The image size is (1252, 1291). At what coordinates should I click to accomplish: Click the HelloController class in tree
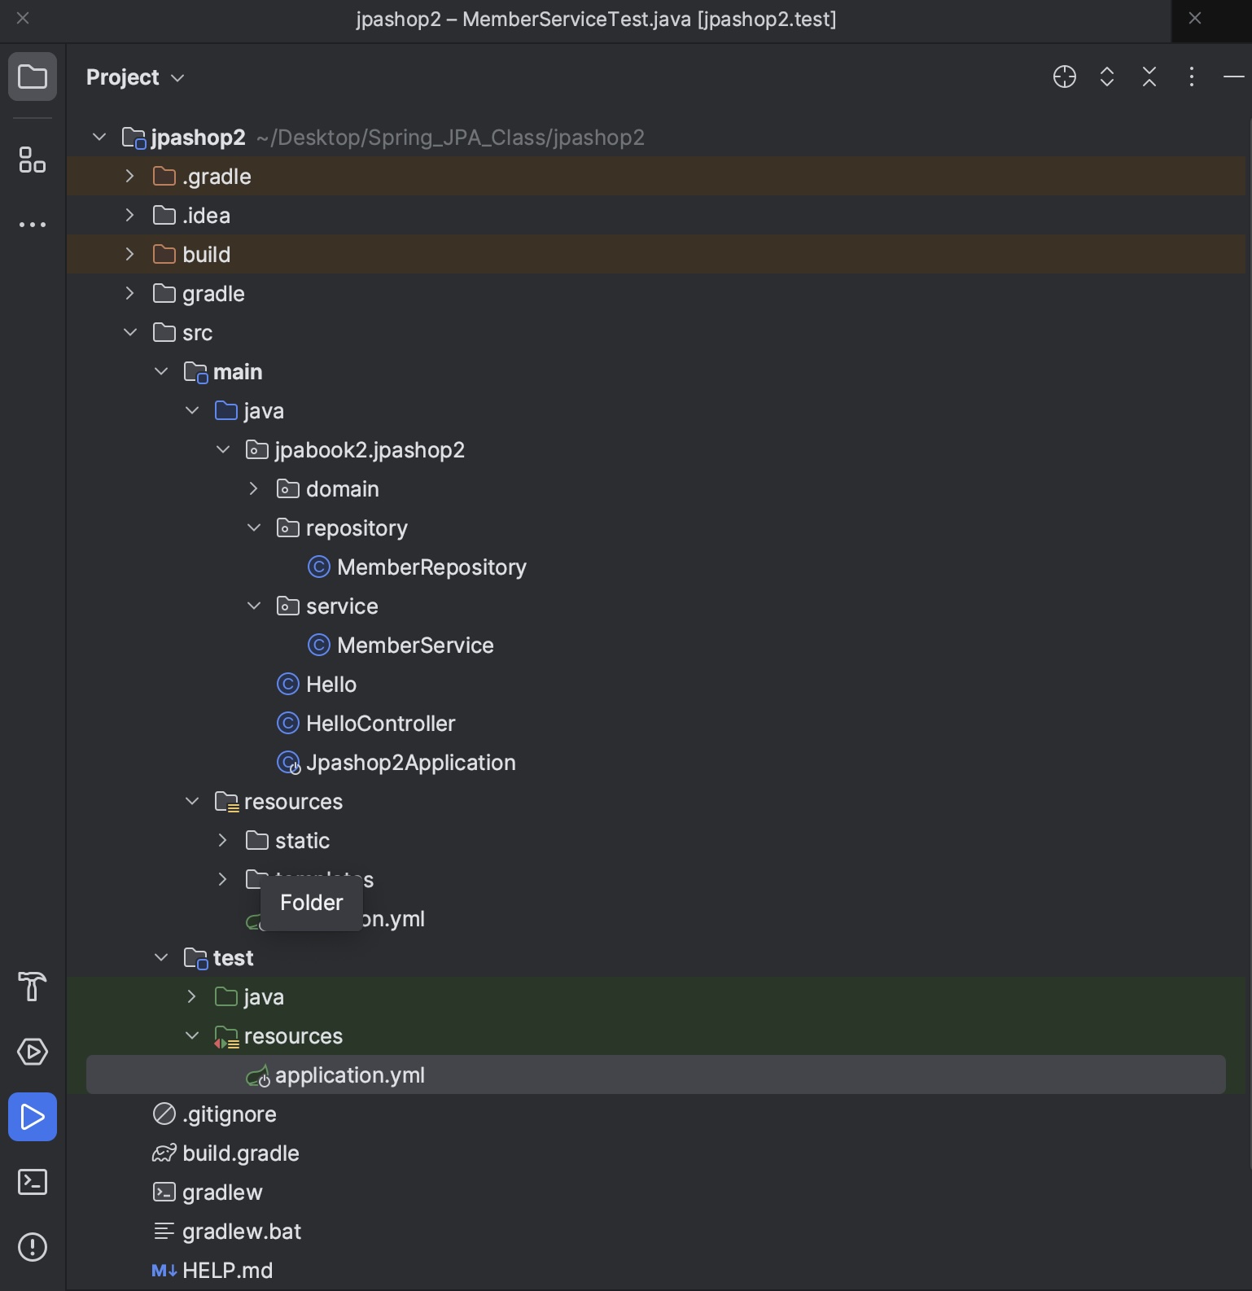point(380,724)
